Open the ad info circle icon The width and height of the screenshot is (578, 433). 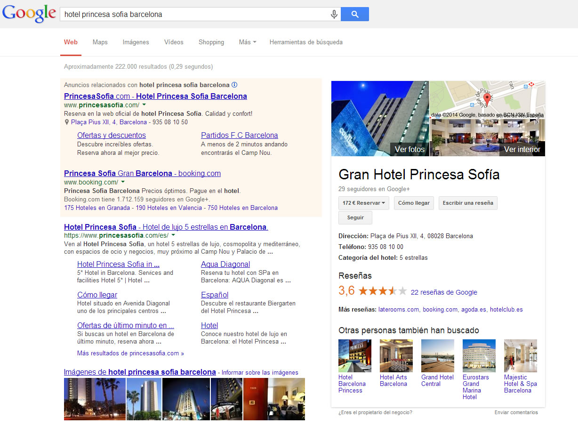[x=234, y=85]
